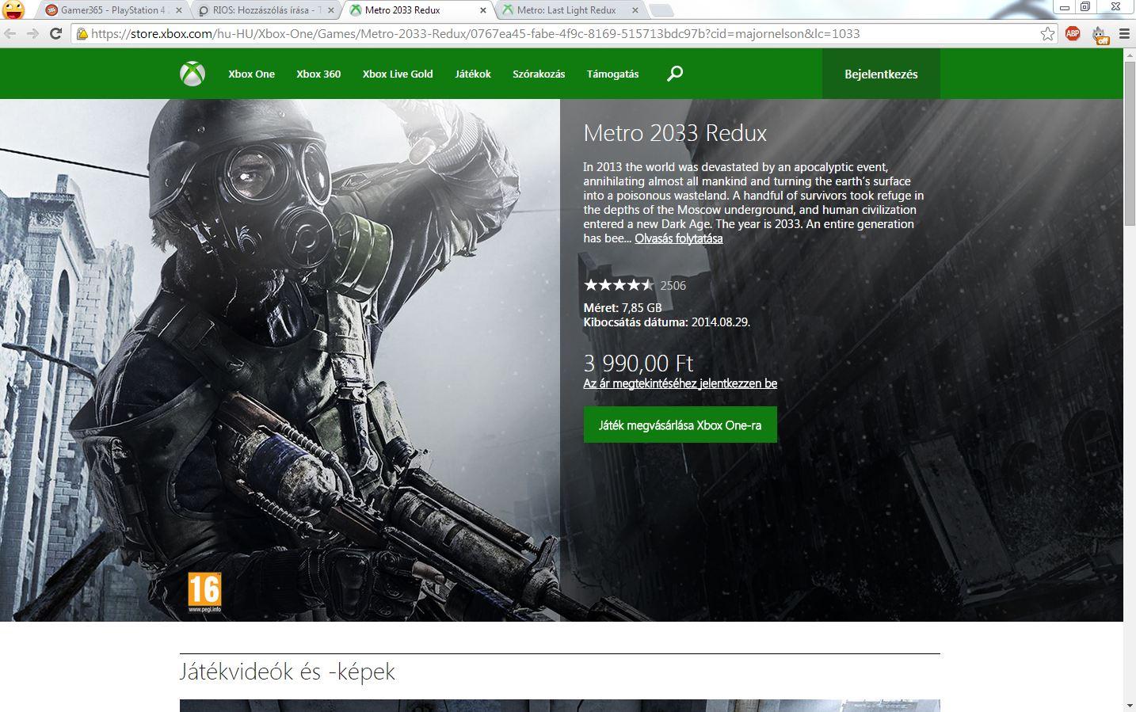
Task: Open the Xbox 360 menu item
Action: [x=318, y=74]
